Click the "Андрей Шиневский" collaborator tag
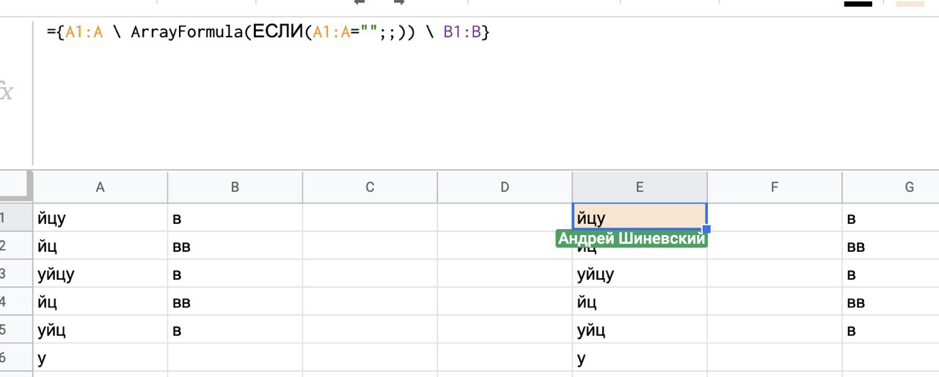939x377 pixels. [x=632, y=239]
